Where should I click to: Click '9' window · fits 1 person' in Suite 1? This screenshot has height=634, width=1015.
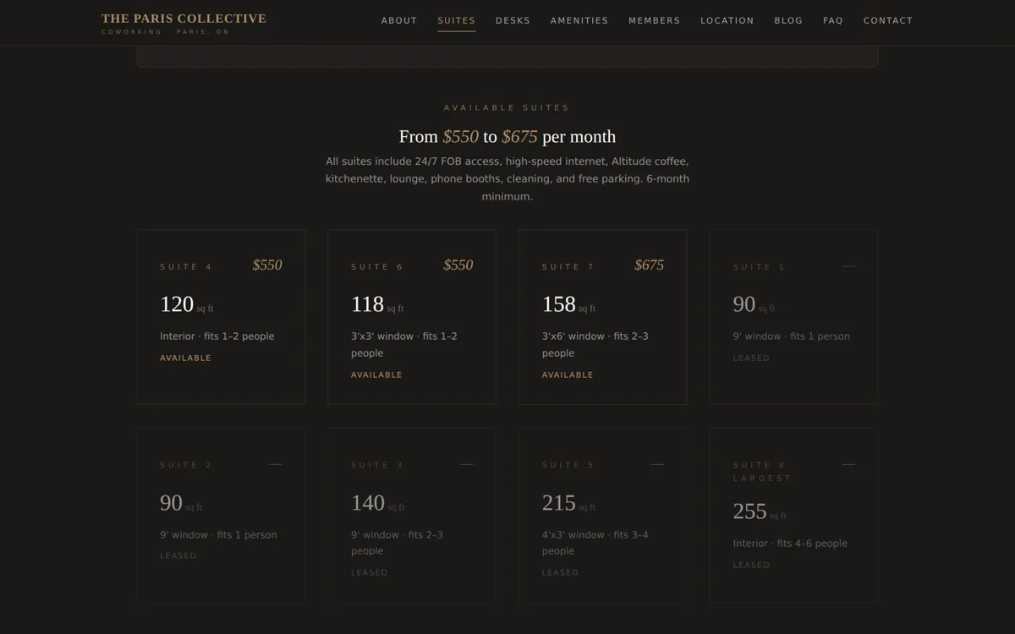click(792, 336)
